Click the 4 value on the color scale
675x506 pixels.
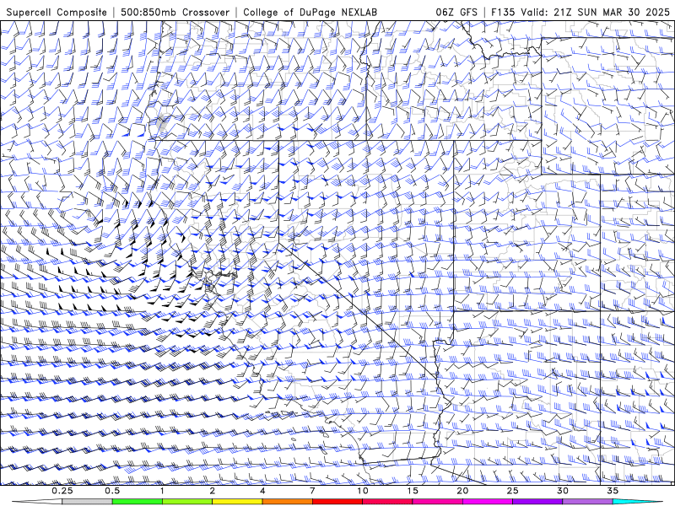point(262,491)
